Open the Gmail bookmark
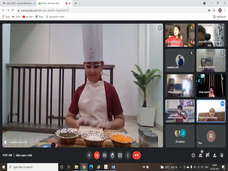Viewport: 228px width, 171px height. click(x=16, y=17)
